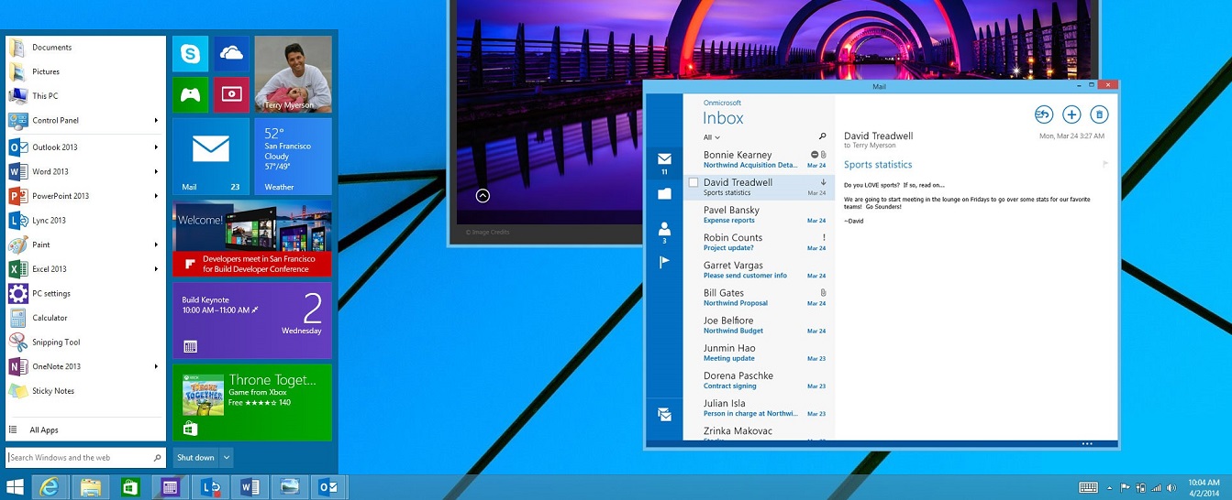Screen dimensions: 1232x500
Task: Click the touch keyboard icon in system tray
Action: 1088,487
